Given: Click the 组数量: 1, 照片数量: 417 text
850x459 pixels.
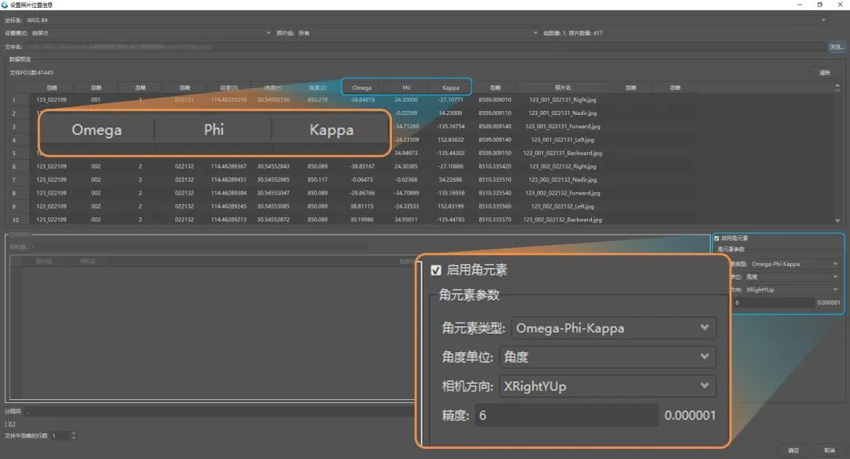Looking at the screenshot, I should 572,33.
